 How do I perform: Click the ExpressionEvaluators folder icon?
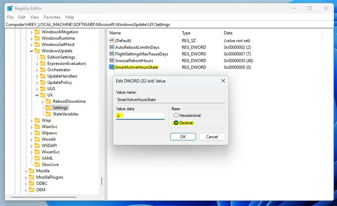click(43, 64)
